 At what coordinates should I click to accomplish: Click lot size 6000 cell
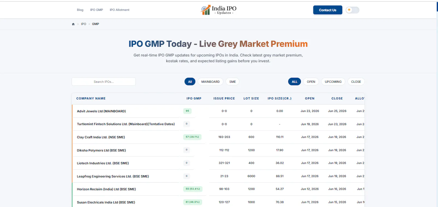click(x=251, y=176)
